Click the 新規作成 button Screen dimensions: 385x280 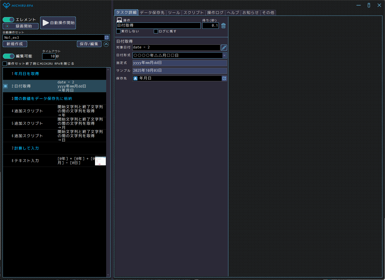click(15, 44)
